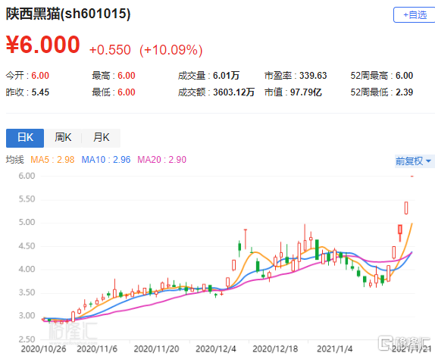This screenshot has height=356, width=435.
Task: Click the stock title 陕西黑猫(sh601015)
Action: point(68,14)
